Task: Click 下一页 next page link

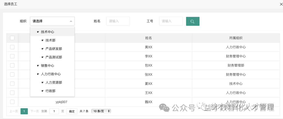Action: [x=35, y=111]
